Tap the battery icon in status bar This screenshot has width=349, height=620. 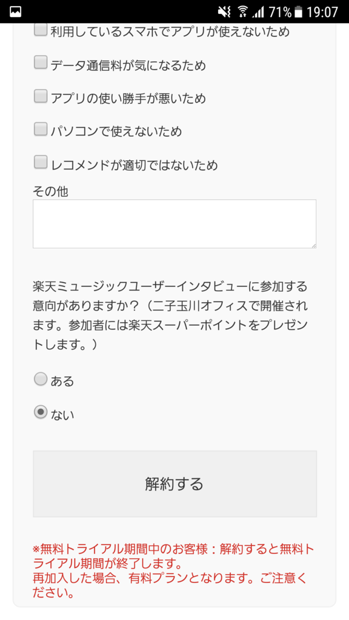(299, 12)
